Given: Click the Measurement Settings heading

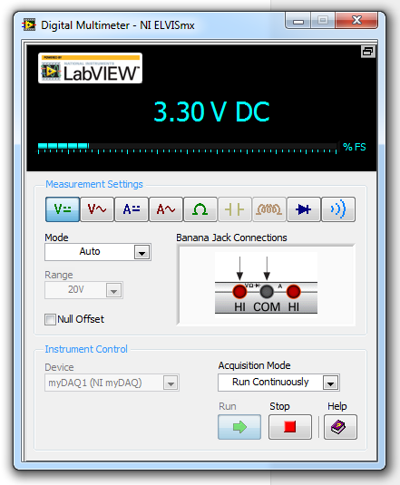Looking at the screenshot, I should [x=94, y=184].
